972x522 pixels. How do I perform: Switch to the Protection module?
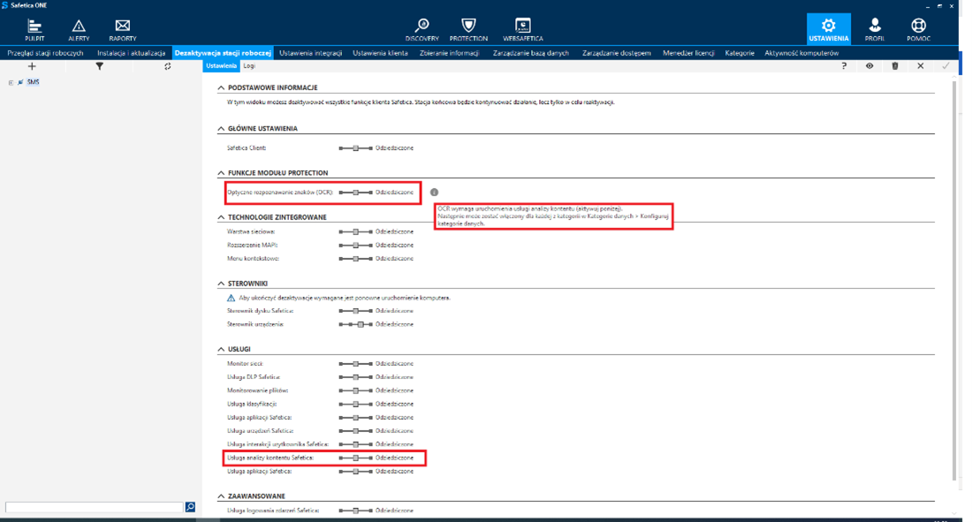(468, 30)
